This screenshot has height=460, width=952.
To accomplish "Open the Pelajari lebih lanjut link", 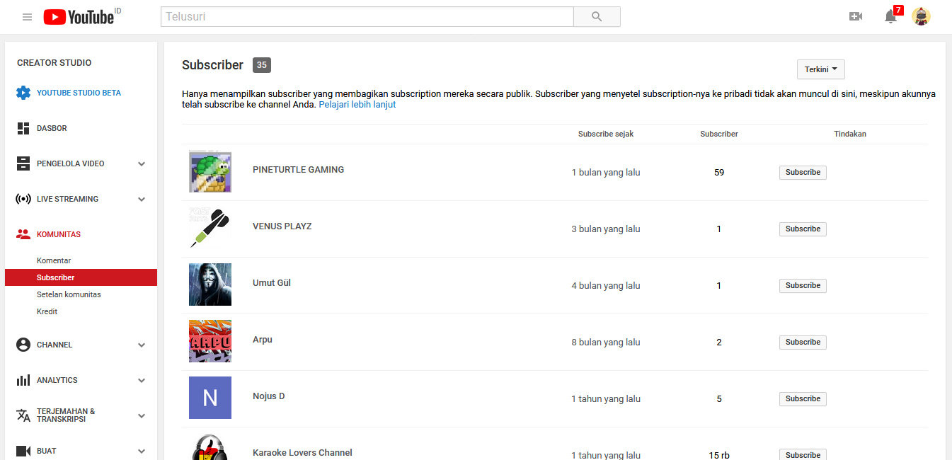I will (x=357, y=104).
